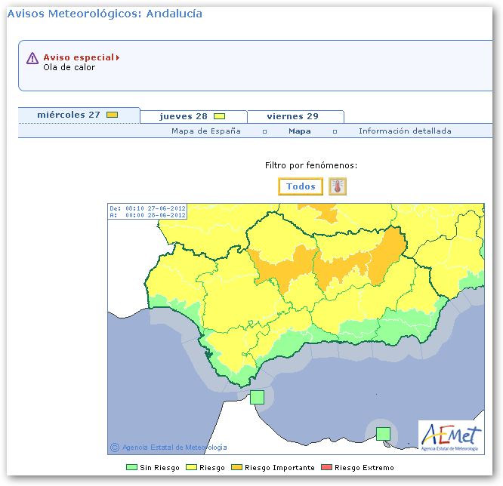This screenshot has width=503, height=486.
Task: Select the temperature thermometer filter icon
Action: click(338, 186)
